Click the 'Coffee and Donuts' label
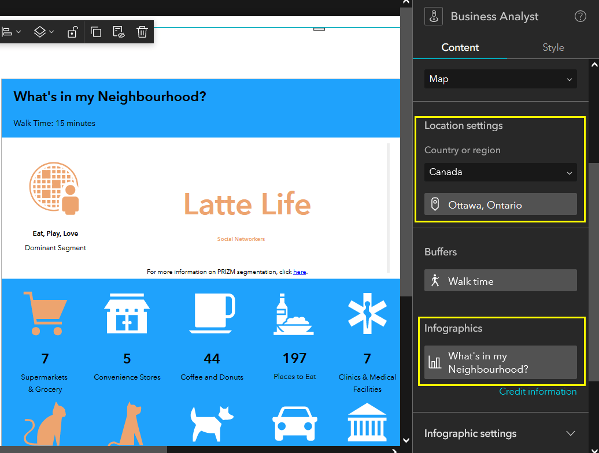Viewport: 599px width, 453px height. 212,377
